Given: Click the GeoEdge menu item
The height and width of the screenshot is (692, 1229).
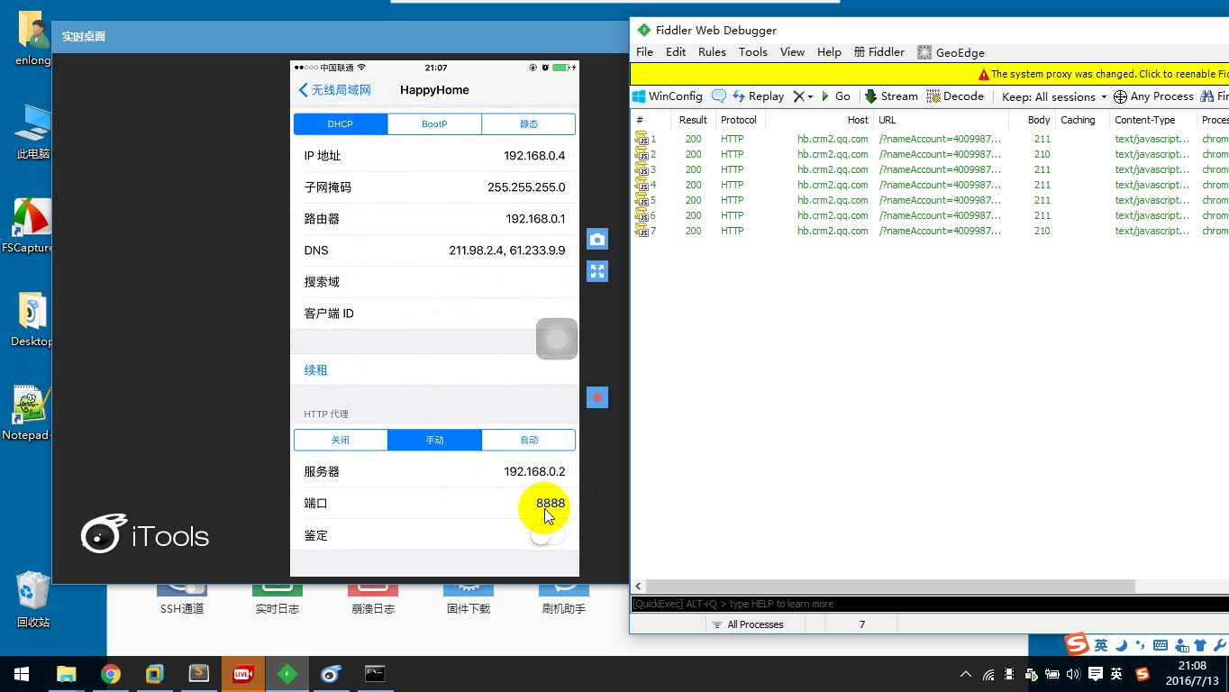Looking at the screenshot, I should [951, 52].
